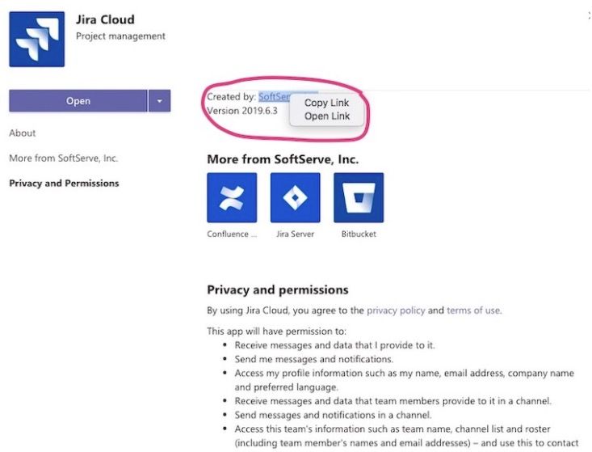Click the 'Created by:' label
This screenshot has width=592, height=452.
point(232,97)
